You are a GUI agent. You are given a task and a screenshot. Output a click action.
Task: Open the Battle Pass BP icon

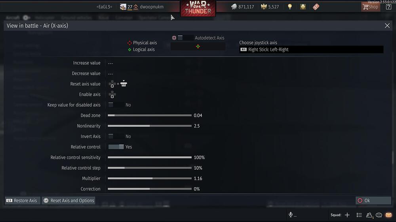coord(316,7)
